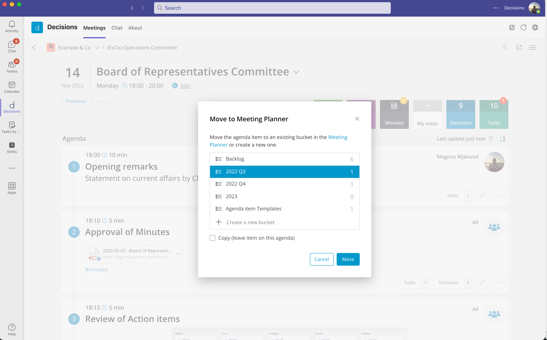Open the Tasks tile showing 10
The width and height of the screenshot is (547, 340).
click(494, 114)
